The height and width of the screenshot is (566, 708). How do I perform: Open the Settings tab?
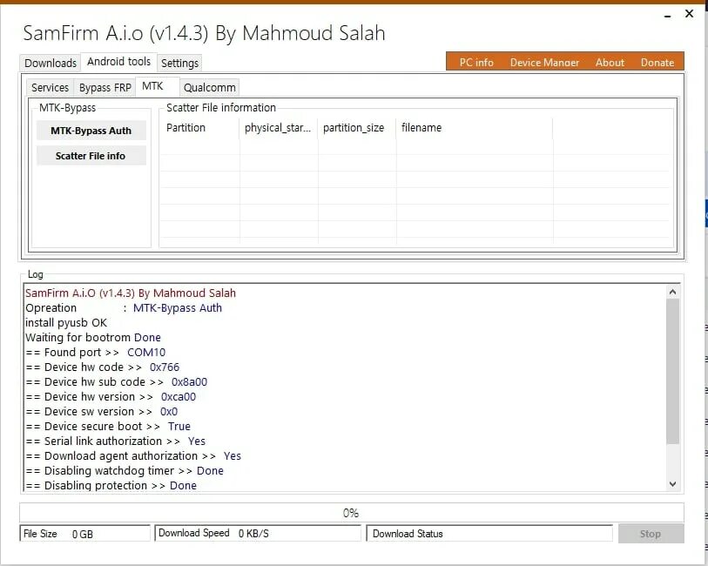point(179,63)
